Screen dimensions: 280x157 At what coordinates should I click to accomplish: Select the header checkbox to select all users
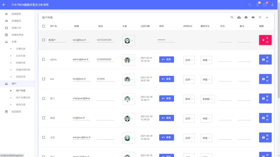coord(44,26)
